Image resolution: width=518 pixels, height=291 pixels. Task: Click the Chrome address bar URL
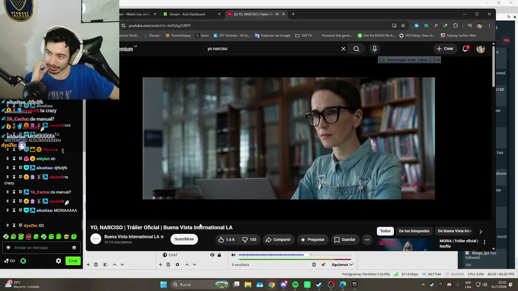(x=159, y=25)
